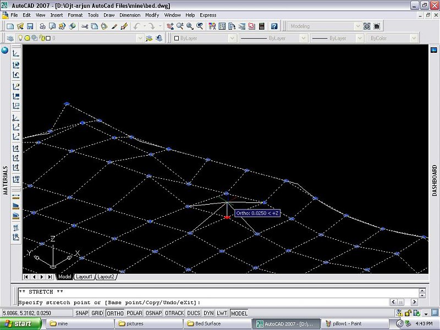Click the Workspace Settings gear icon

tap(367, 26)
